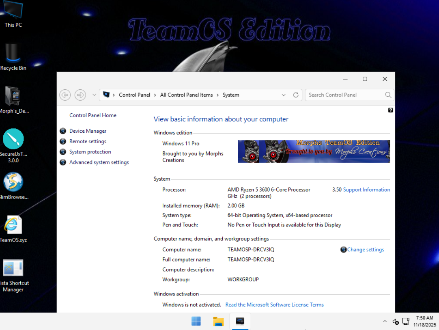Open File Explorer from the taskbar
The image size is (439, 330).
click(218, 321)
